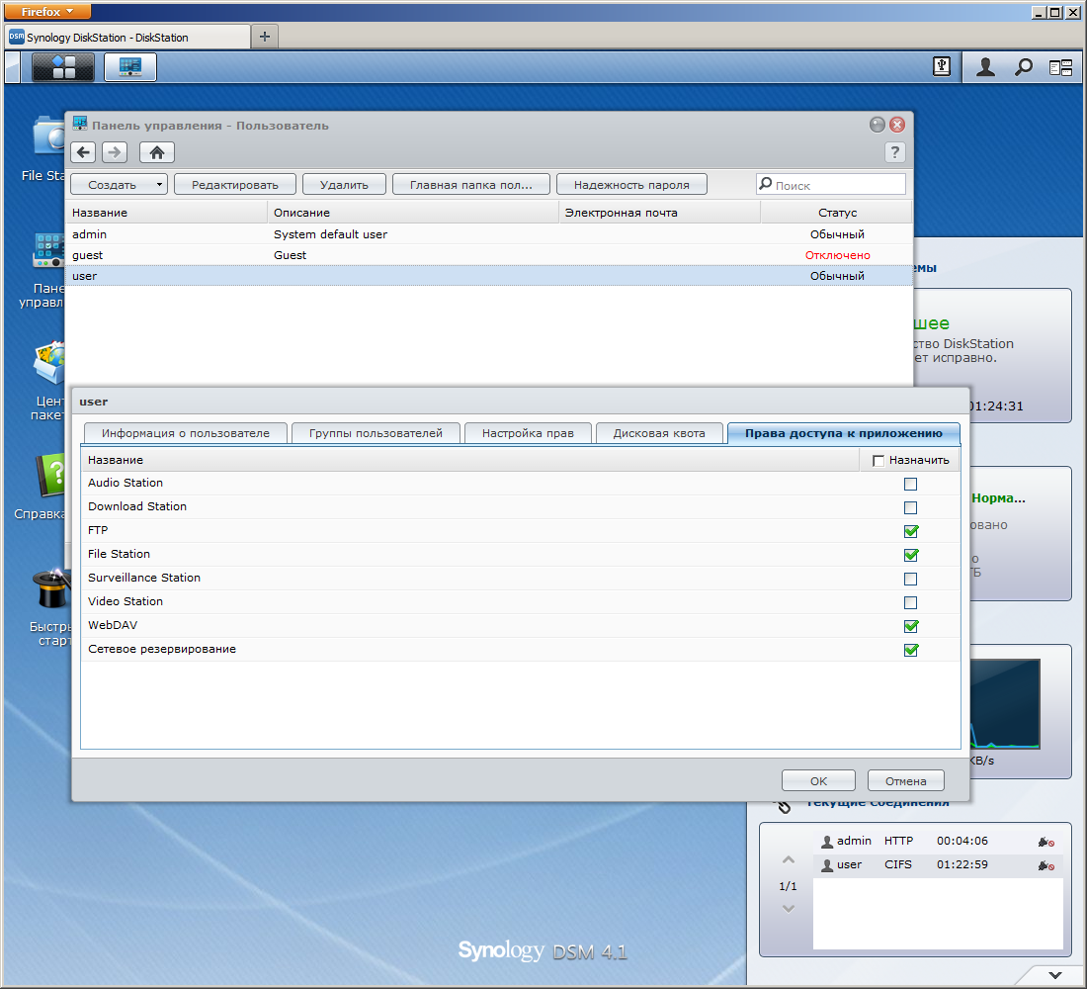Go to next connections page arrow
The width and height of the screenshot is (1087, 989).
coord(789,909)
